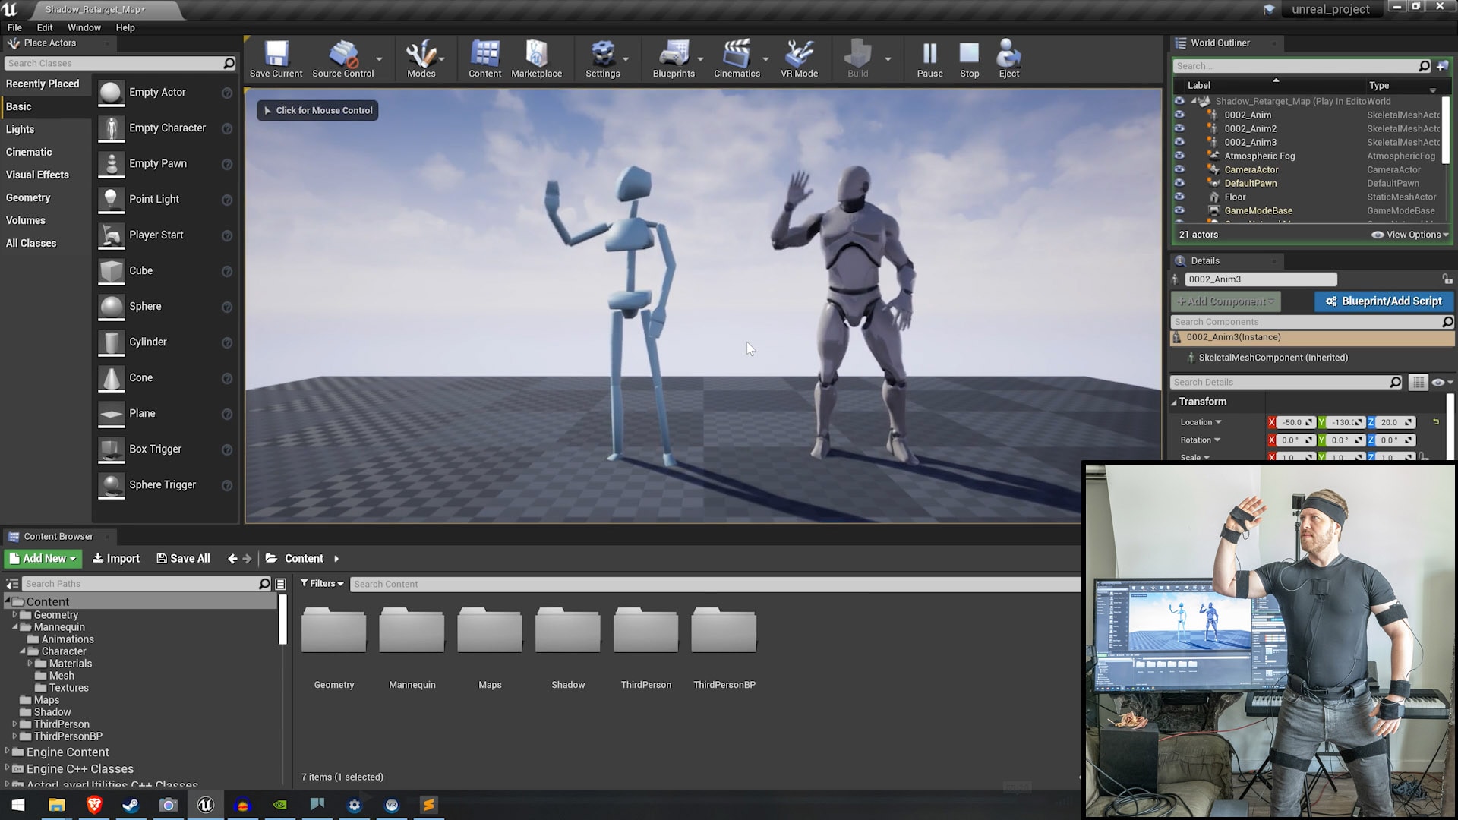
Task: Select the 0002_Anim actor in World Outliner
Action: 1248,114
